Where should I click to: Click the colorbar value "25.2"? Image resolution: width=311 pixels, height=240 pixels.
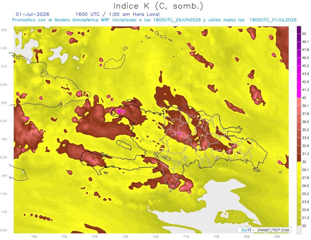point(306,194)
